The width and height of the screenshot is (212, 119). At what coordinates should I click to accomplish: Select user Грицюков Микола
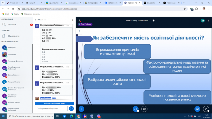16,82
